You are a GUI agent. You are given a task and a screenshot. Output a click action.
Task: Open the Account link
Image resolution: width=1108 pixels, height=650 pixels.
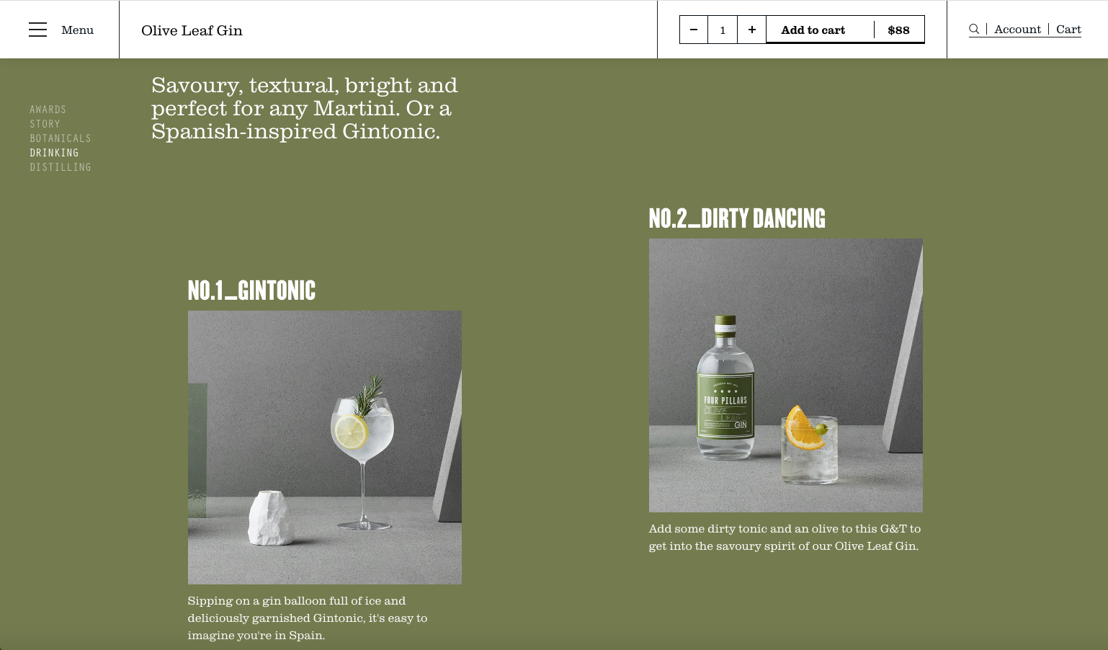pos(1017,29)
